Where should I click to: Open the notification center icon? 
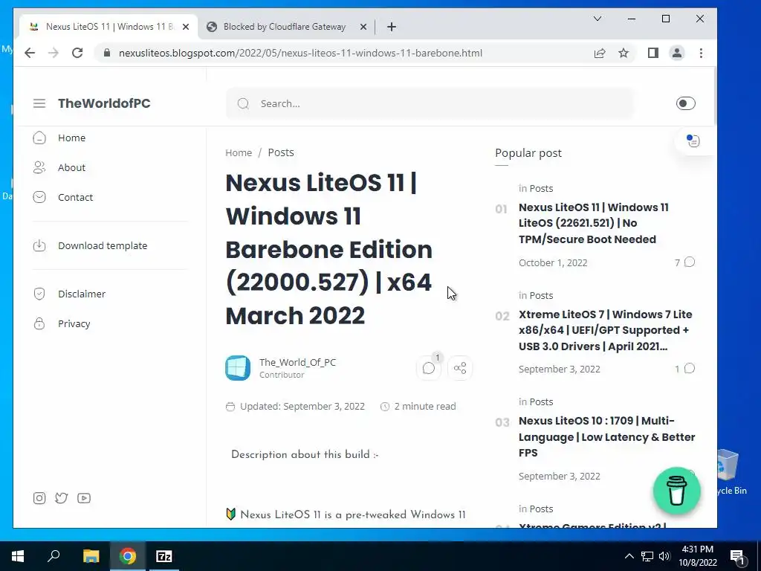point(736,556)
